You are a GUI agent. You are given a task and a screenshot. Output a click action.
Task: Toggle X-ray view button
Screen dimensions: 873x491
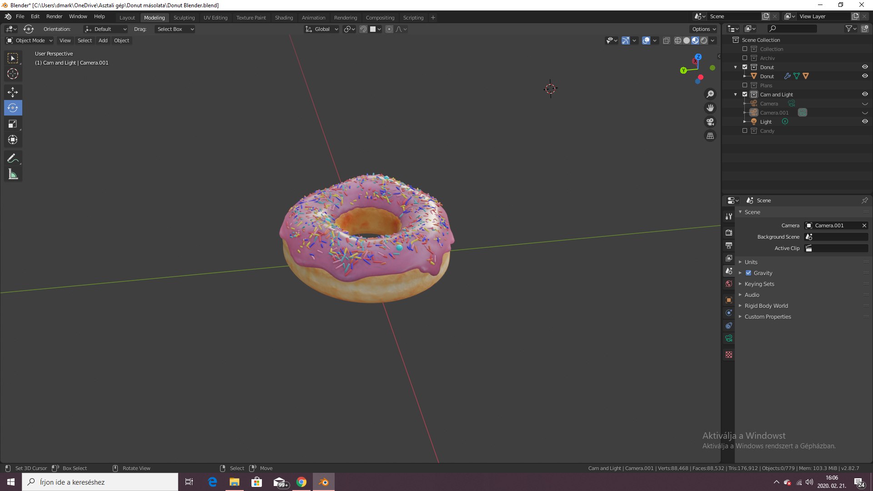pos(666,40)
